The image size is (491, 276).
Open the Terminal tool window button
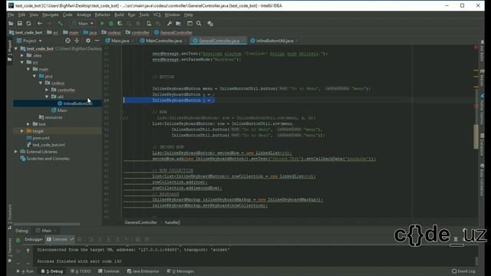pos(109,271)
